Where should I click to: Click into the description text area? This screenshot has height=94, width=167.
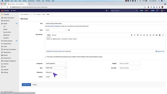tap(105, 44)
